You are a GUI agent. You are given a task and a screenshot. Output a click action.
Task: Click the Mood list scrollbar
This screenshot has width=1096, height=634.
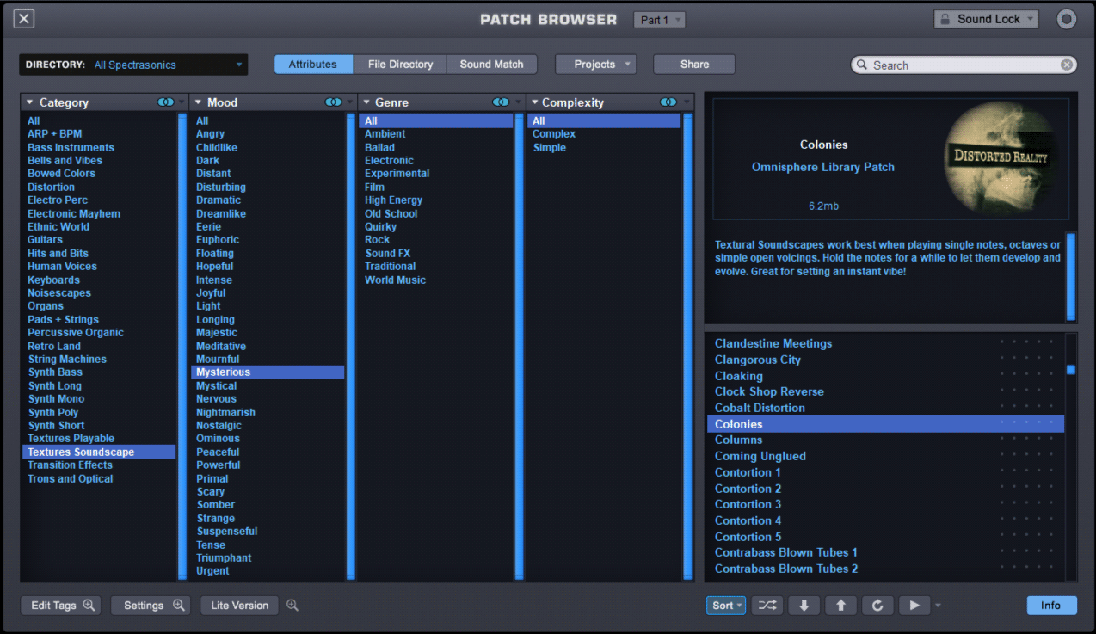pyautogui.click(x=351, y=345)
